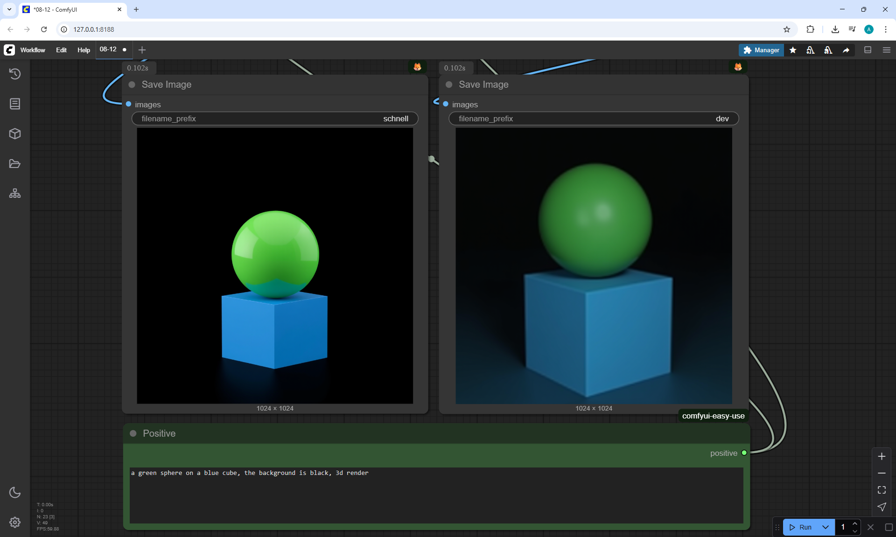The height and width of the screenshot is (537, 896).
Task: Click the positive prompt text field
Action: [436, 495]
